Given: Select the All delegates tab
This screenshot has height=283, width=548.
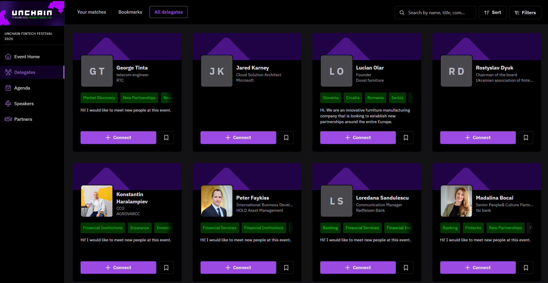Looking at the screenshot, I should [169, 12].
